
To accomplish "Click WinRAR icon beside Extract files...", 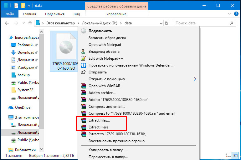I will 84,120.
